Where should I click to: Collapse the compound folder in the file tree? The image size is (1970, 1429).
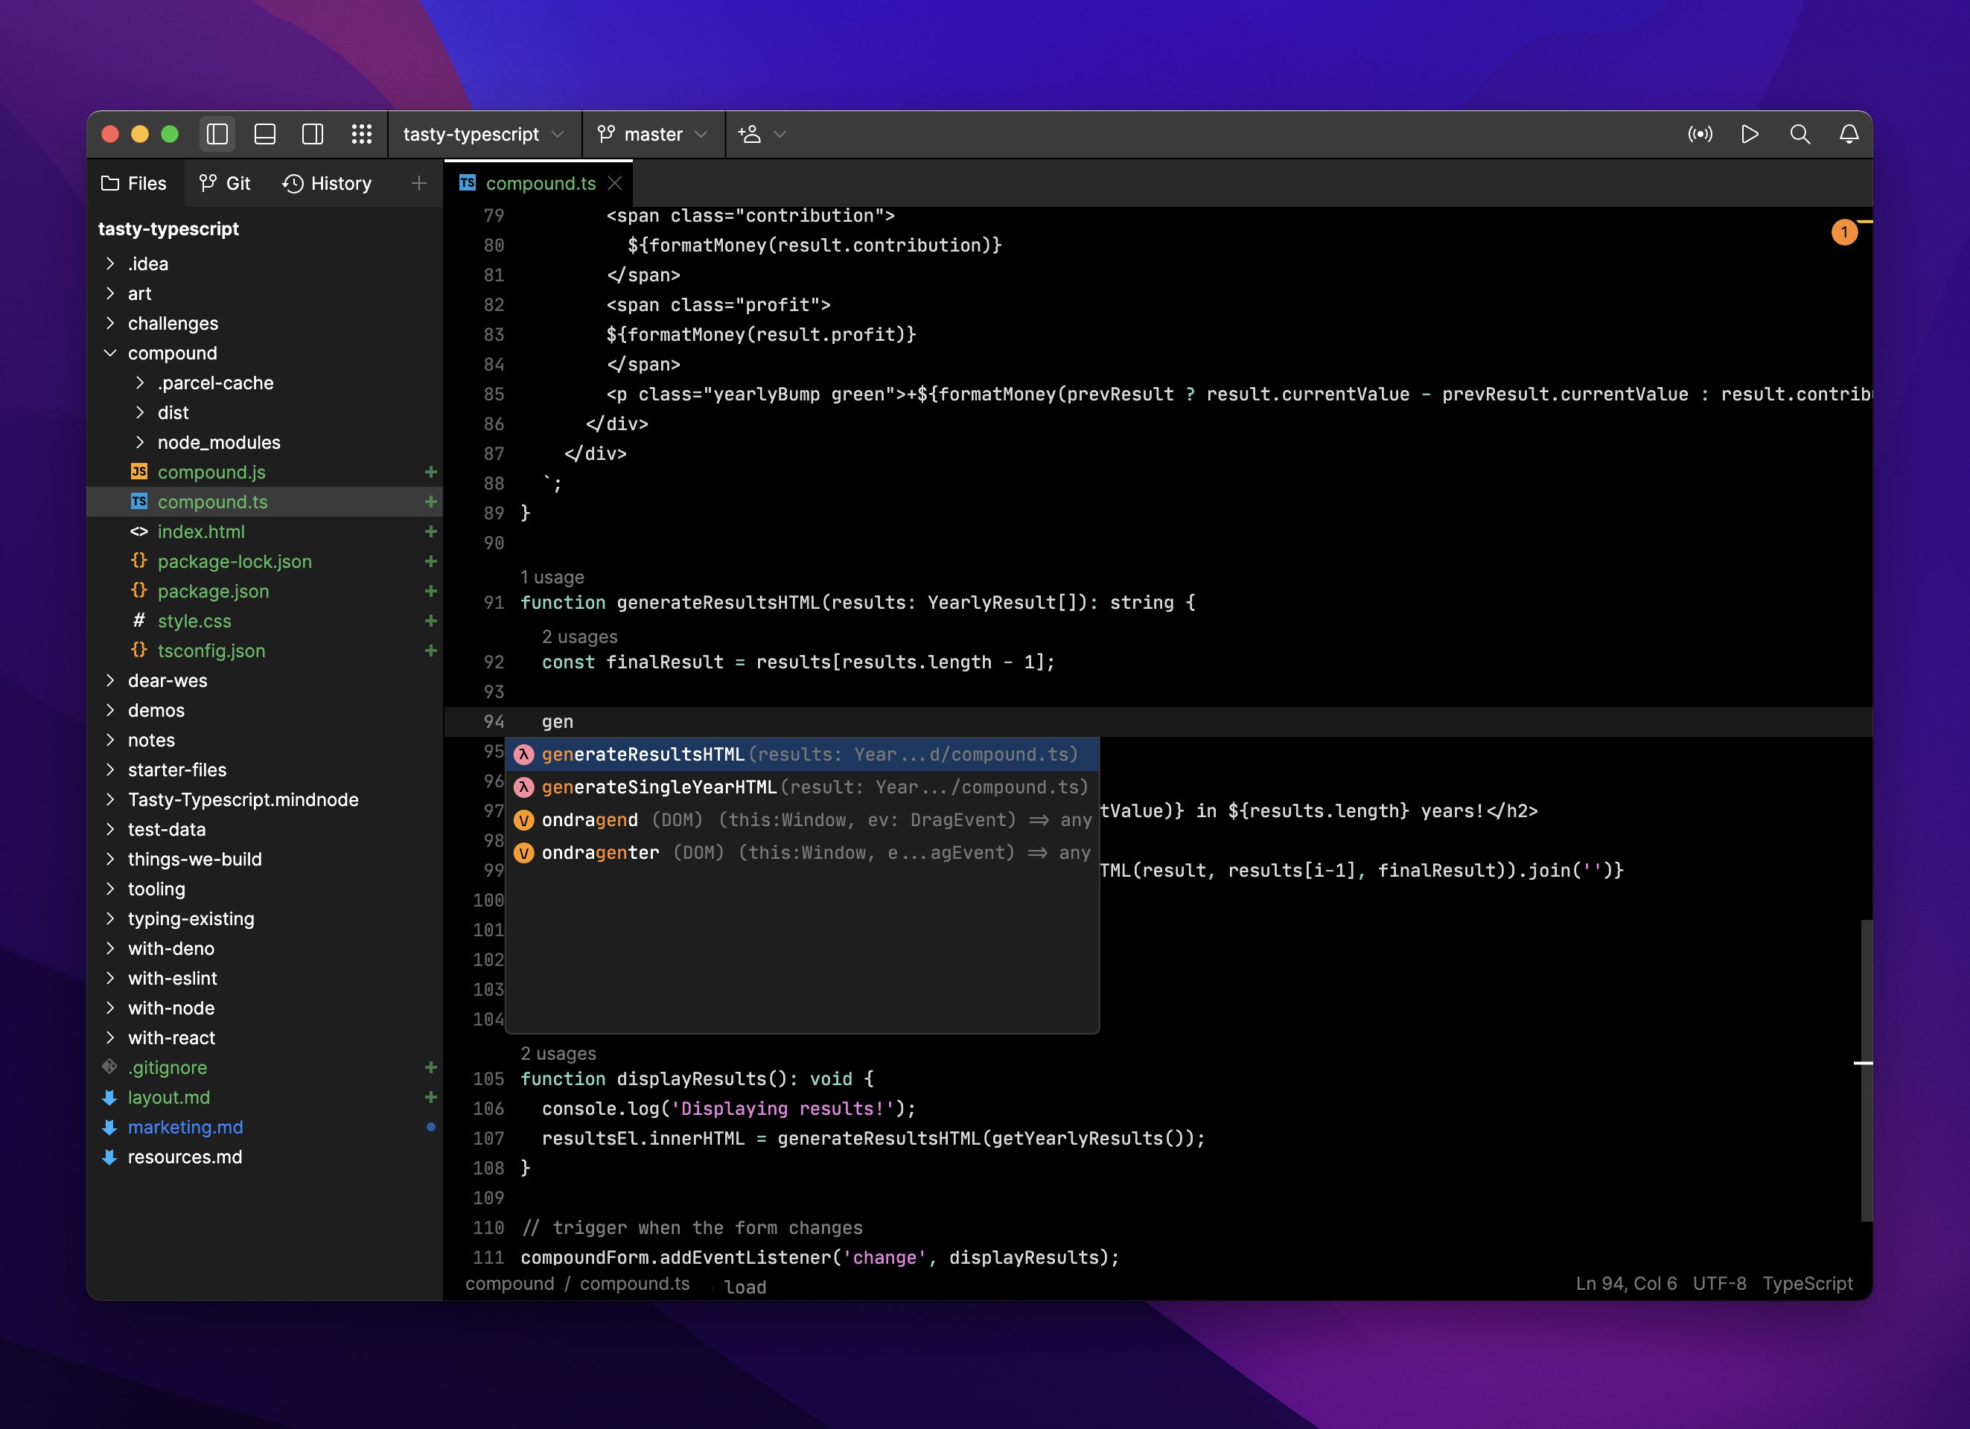[110, 353]
